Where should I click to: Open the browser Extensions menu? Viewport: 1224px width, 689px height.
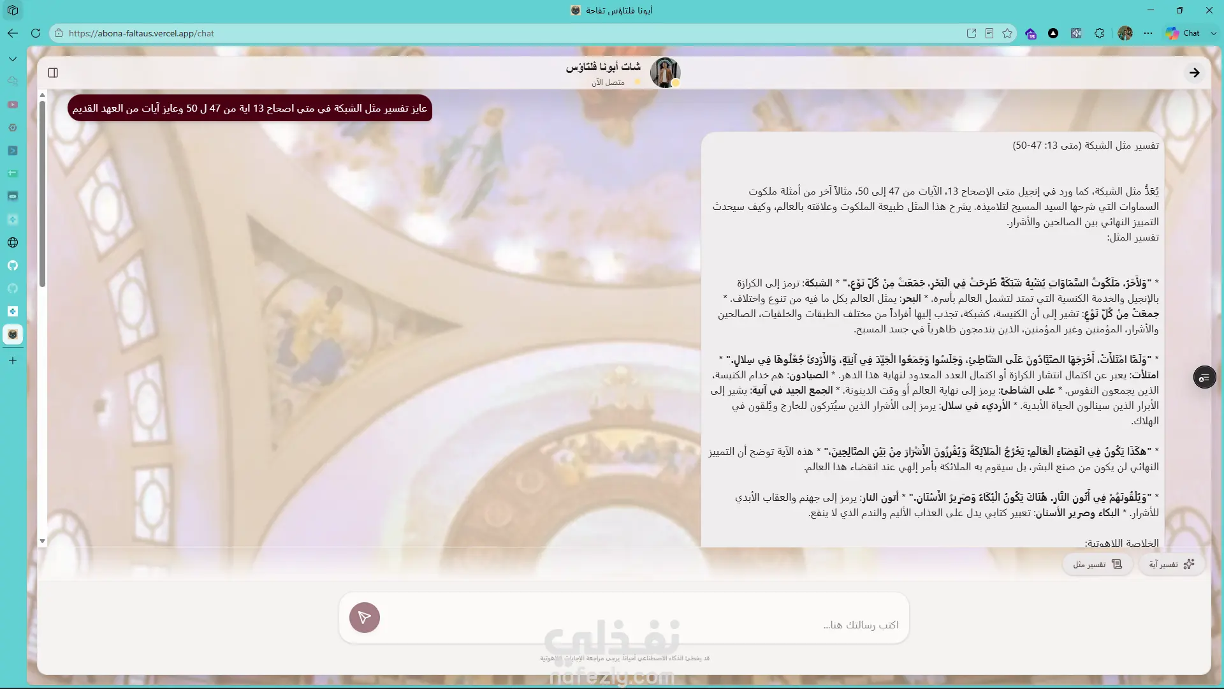click(1099, 33)
